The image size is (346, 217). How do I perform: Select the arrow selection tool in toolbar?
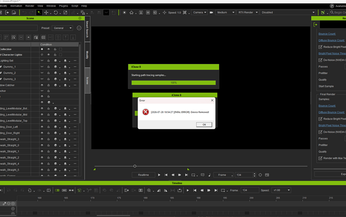(39, 12)
